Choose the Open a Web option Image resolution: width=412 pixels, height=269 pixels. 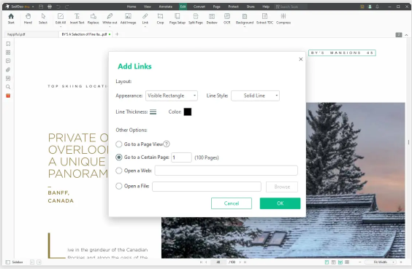click(x=119, y=171)
